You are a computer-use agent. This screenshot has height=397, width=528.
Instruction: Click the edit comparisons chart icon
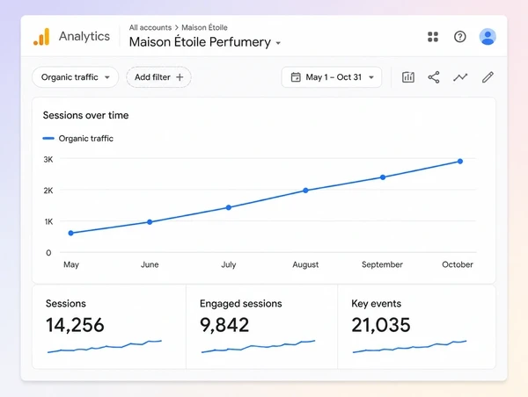point(408,77)
